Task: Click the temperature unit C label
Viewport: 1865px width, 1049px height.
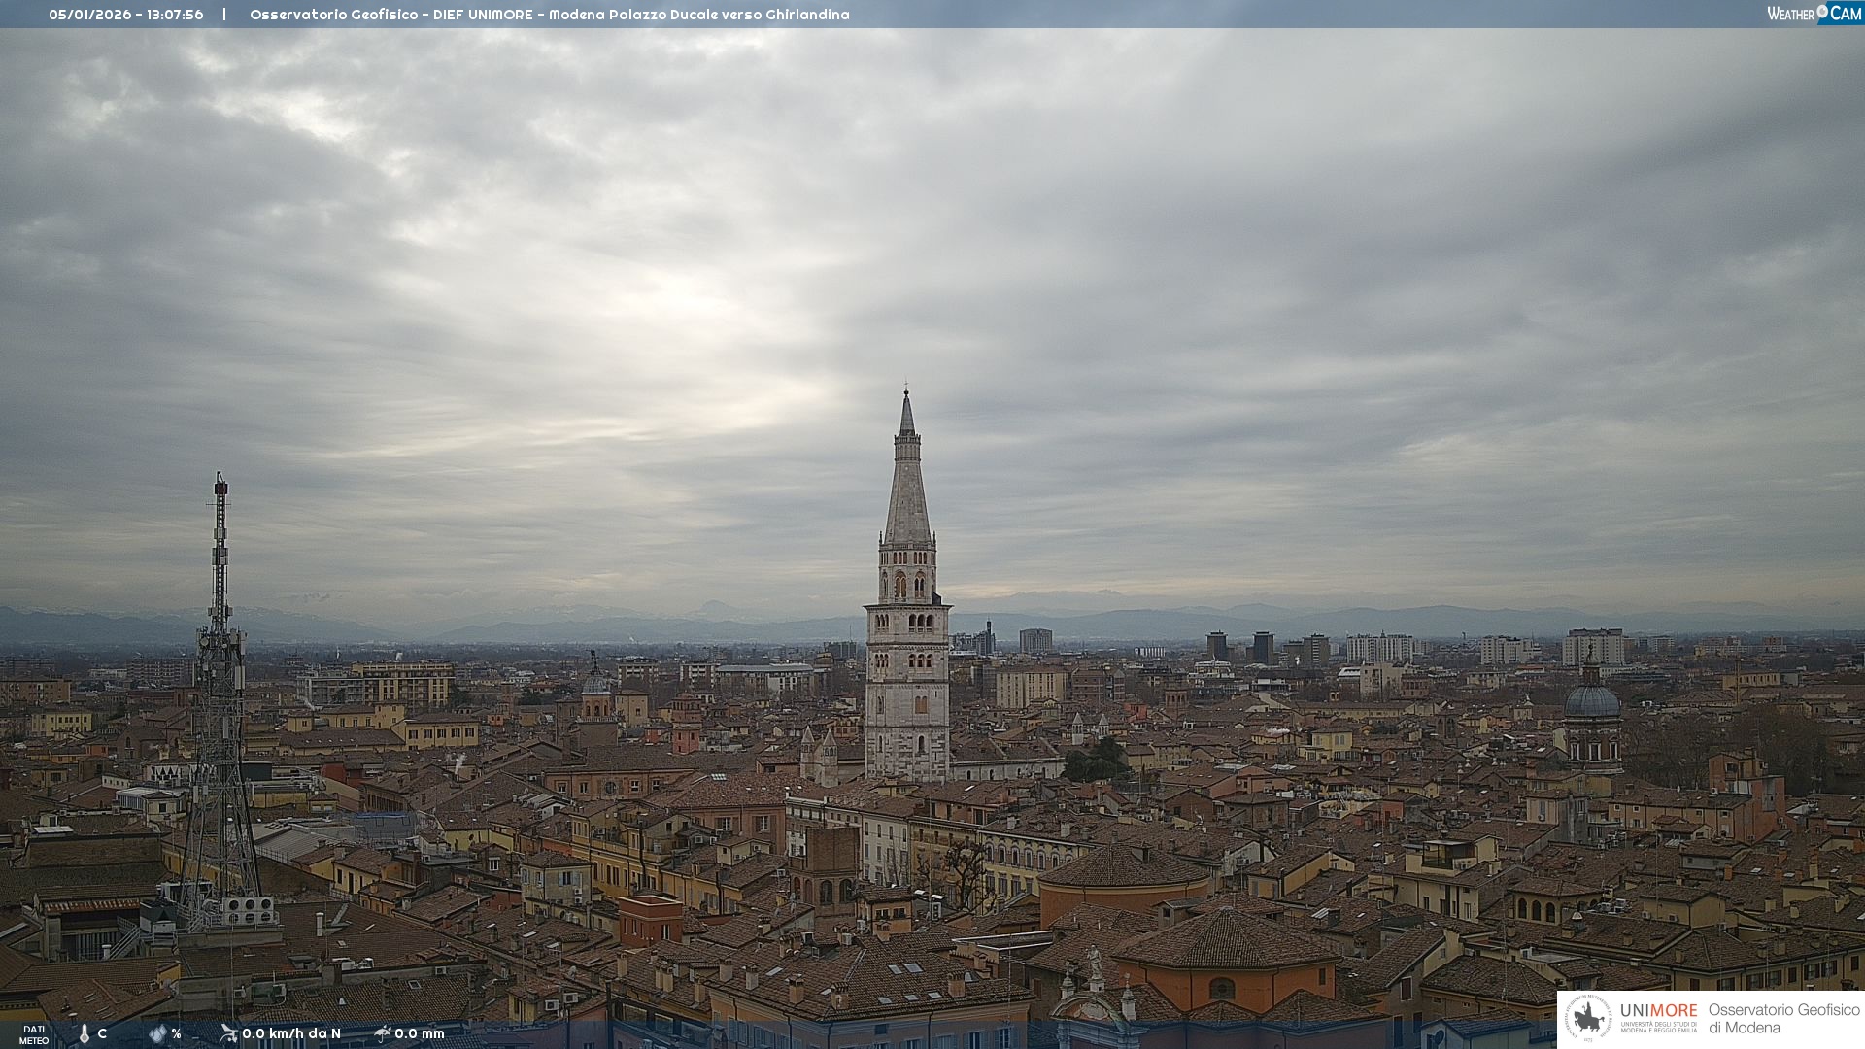Action: pos(102,1033)
